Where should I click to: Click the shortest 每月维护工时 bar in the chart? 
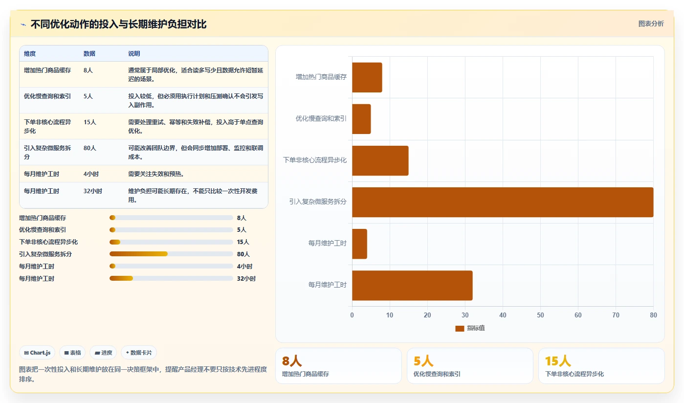click(x=359, y=244)
